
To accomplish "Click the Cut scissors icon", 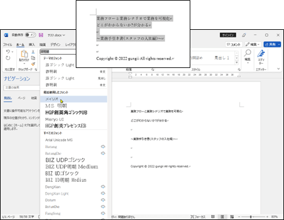I will pyautogui.click(x=33, y=52).
